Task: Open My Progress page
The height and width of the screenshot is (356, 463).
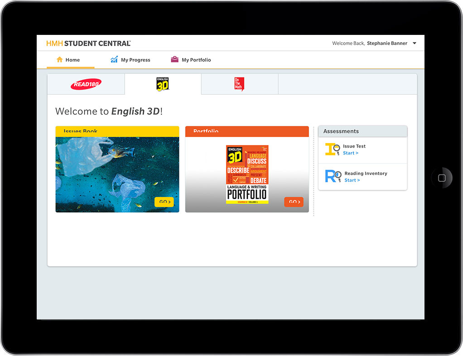Action: [x=130, y=60]
